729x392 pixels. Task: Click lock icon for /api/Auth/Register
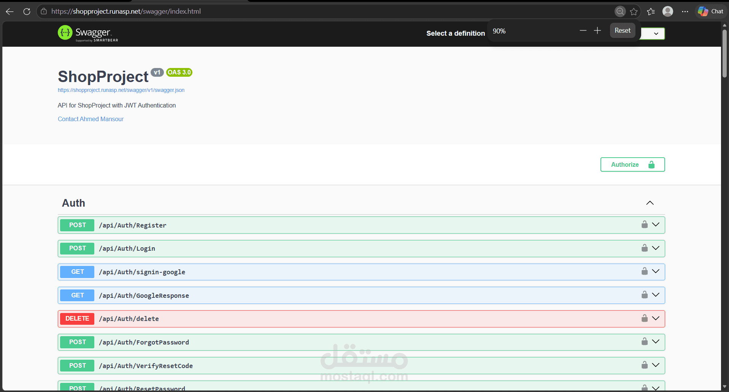[645, 224]
